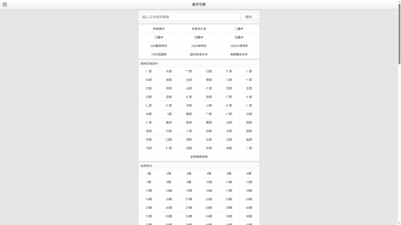Open 500最常用字
Screen dimensions: 401x225
(x=159, y=46)
